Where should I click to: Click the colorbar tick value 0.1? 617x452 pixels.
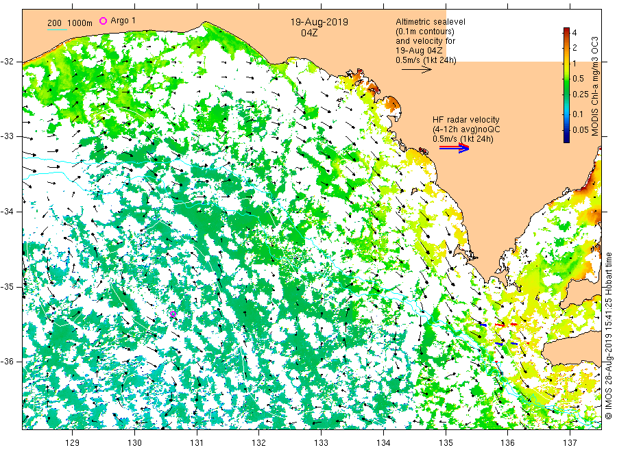578,114
